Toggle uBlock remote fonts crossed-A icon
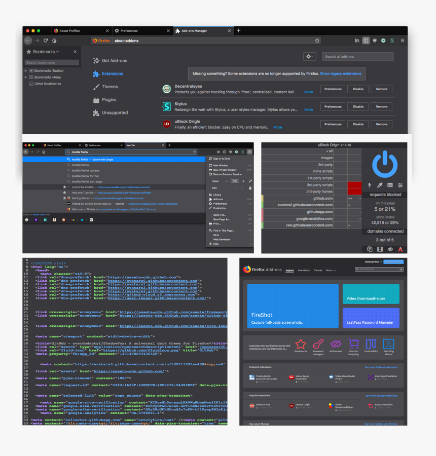The width and height of the screenshot is (436, 456). [x=401, y=249]
